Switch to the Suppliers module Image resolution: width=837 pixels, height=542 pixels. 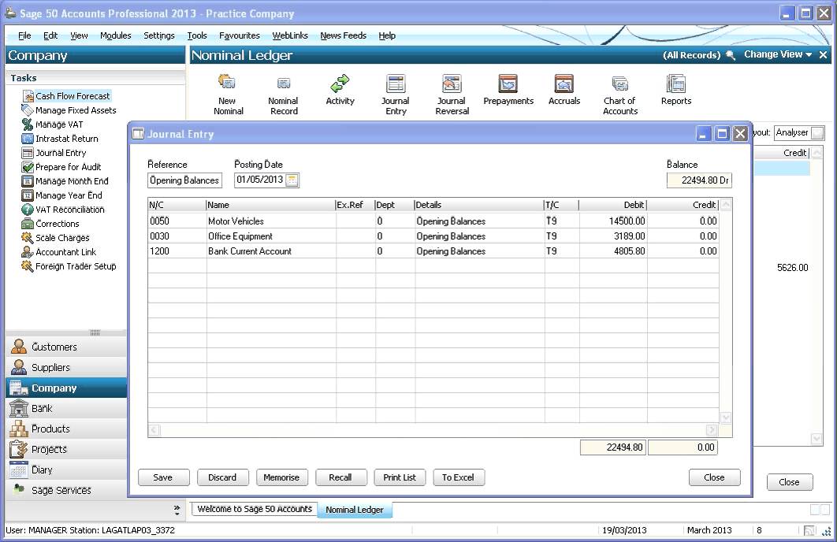pyautogui.click(x=66, y=368)
